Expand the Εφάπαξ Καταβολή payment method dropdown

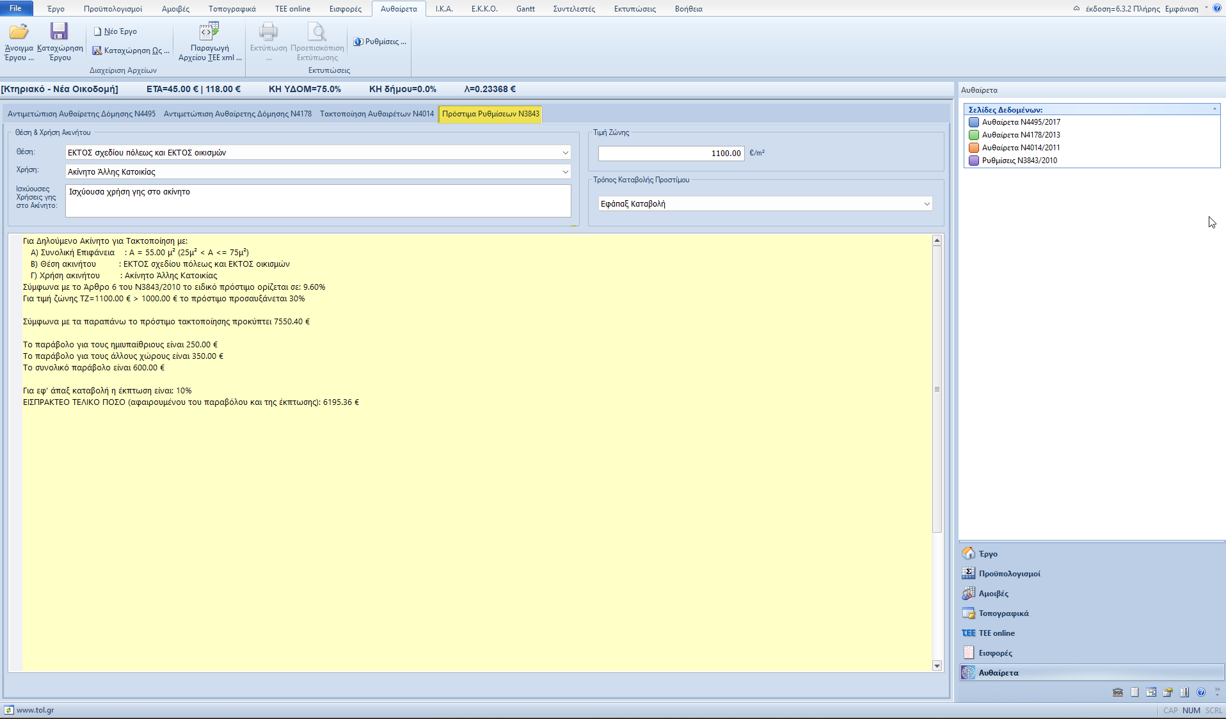(927, 204)
